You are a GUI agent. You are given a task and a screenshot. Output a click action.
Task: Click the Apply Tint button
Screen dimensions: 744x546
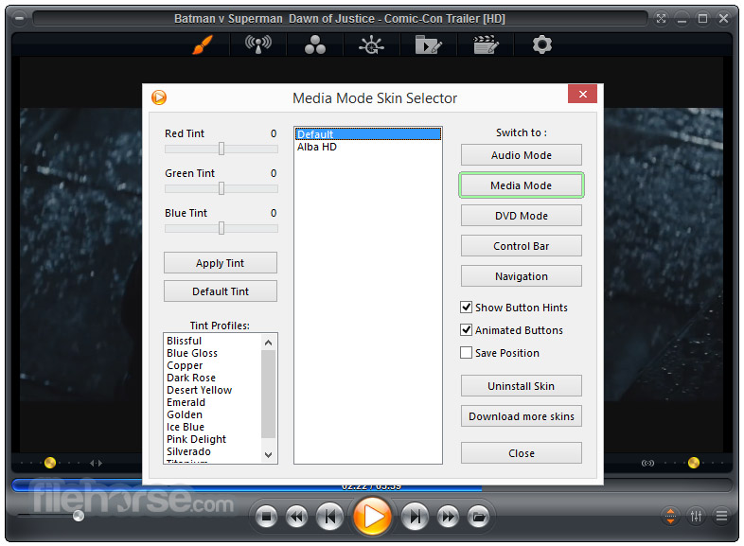221,263
